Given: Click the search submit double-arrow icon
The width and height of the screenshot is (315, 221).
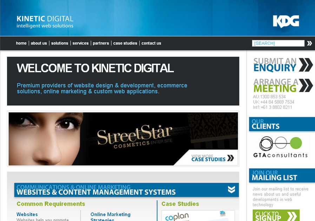Looking at the screenshot, I should 309,43.
